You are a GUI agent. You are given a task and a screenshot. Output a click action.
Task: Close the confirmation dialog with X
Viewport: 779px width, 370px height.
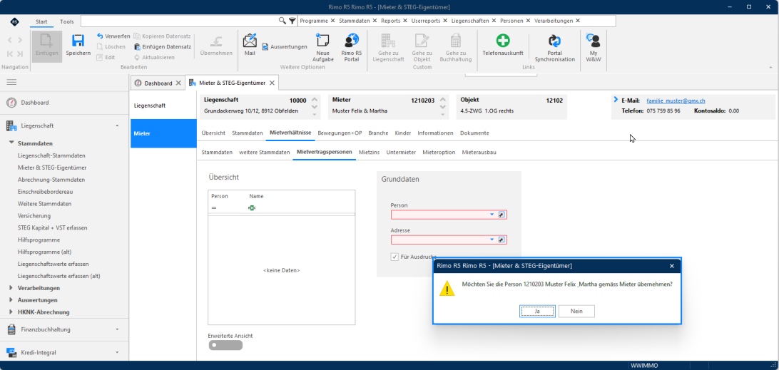(x=672, y=266)
